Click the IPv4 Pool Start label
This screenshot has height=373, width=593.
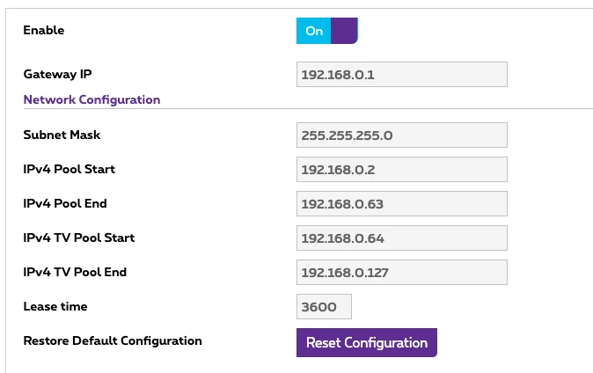69,169
